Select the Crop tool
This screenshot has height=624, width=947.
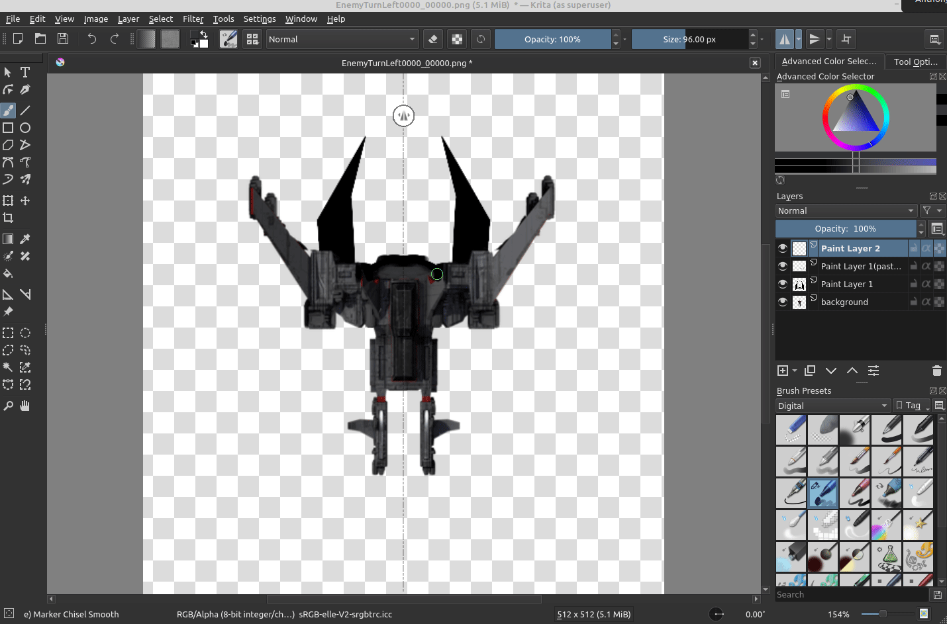coord(8,218)
